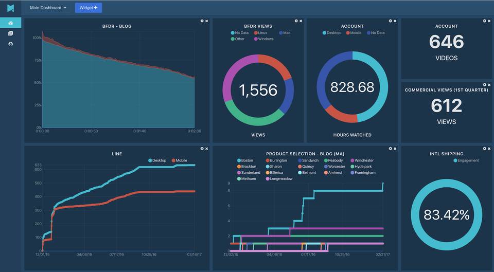This screenshot has height=272, width=494.
Task: Open settings gear of LINE widget
Action: (x=202, y=149)
